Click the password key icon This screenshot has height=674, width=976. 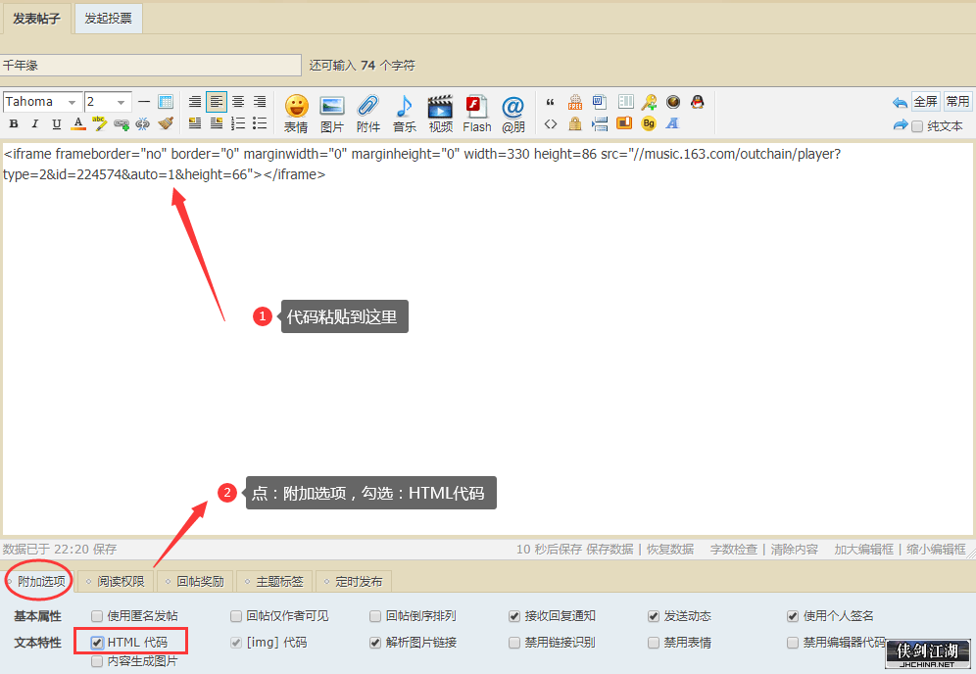(x=649, y=102)
